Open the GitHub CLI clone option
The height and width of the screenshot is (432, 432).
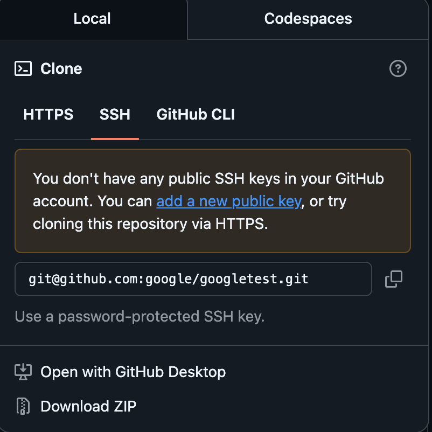tap(196, 114)
